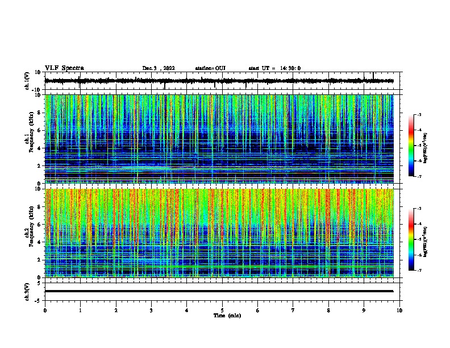Viewport: 450px width, 348px height.
Task: Click the "3" tick on the time axis
Action: point(151,310)
